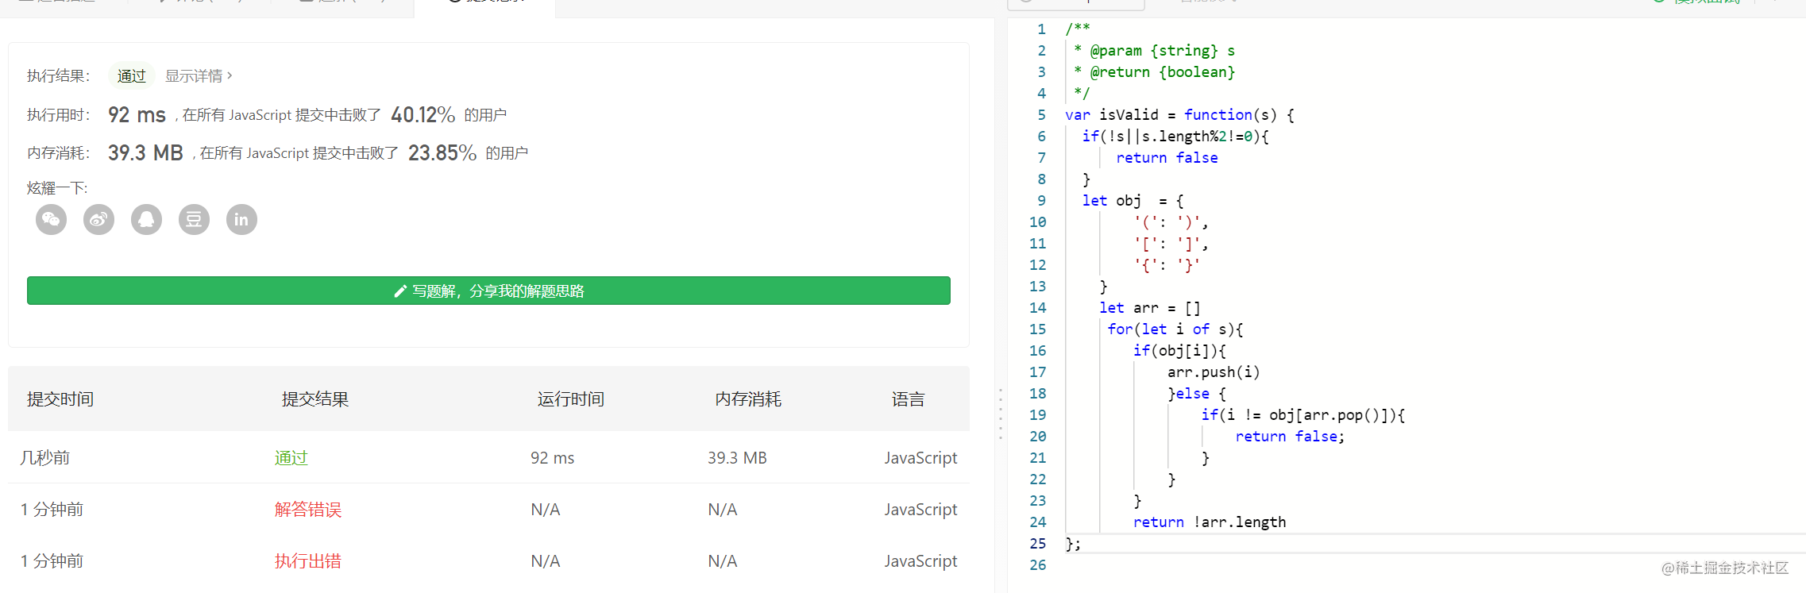Click line number 15 in editor
The height and width of the screenshot is (593, 1806).
coord(1038,329)
